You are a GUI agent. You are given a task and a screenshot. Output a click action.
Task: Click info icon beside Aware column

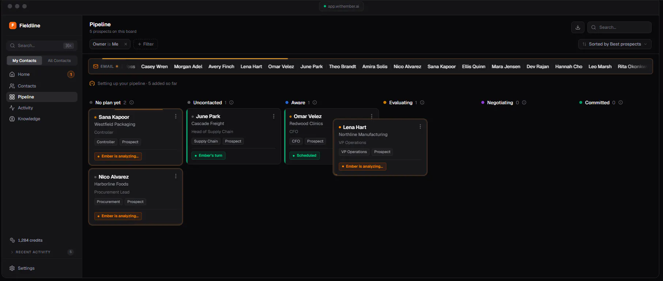315,102
